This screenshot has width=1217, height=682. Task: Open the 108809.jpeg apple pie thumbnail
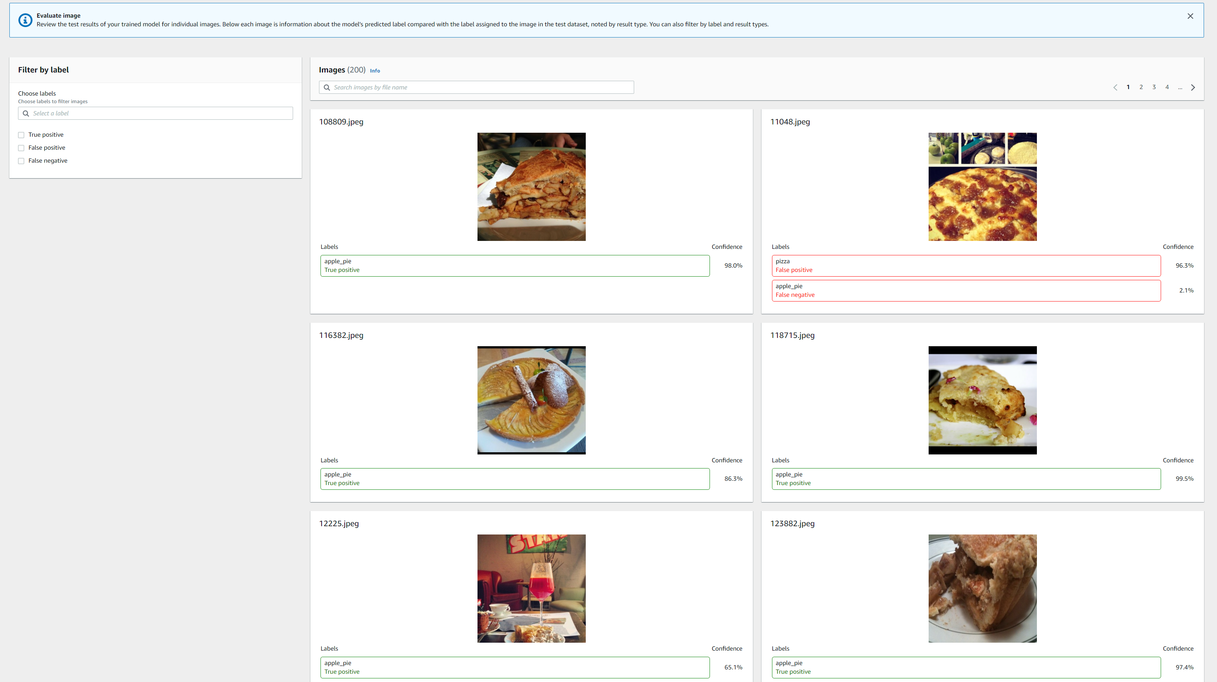tap(531, 186)
